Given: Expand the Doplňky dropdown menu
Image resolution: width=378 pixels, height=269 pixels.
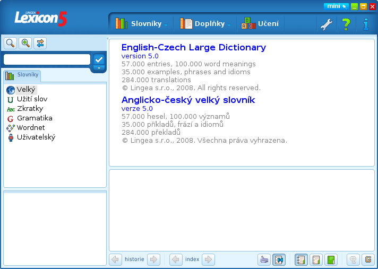Looking at the screenshot, I should point(206,24).
